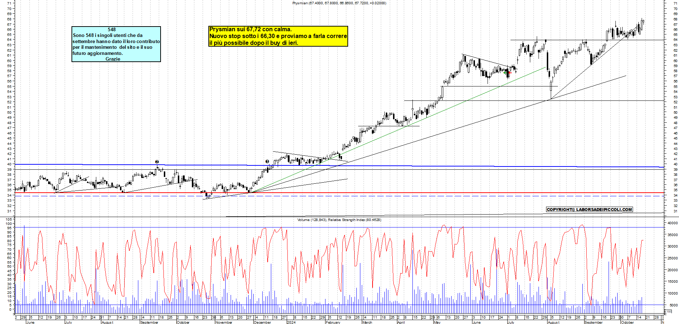Screen dimensions: 679x324
Task: Click the '30000' volume axis label
Action: point(673,246)
